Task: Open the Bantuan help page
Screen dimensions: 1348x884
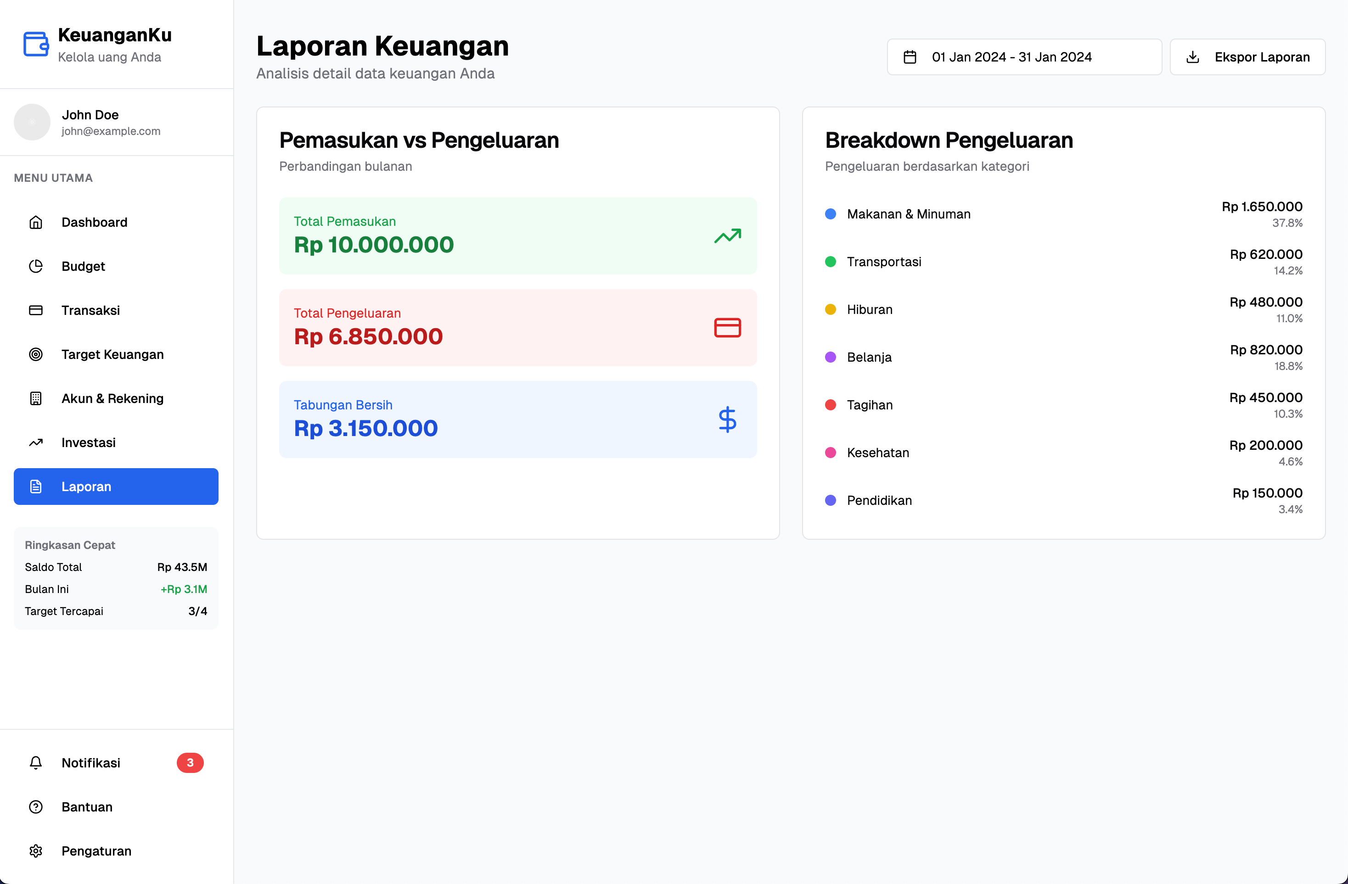Action: tap(116, 807)
